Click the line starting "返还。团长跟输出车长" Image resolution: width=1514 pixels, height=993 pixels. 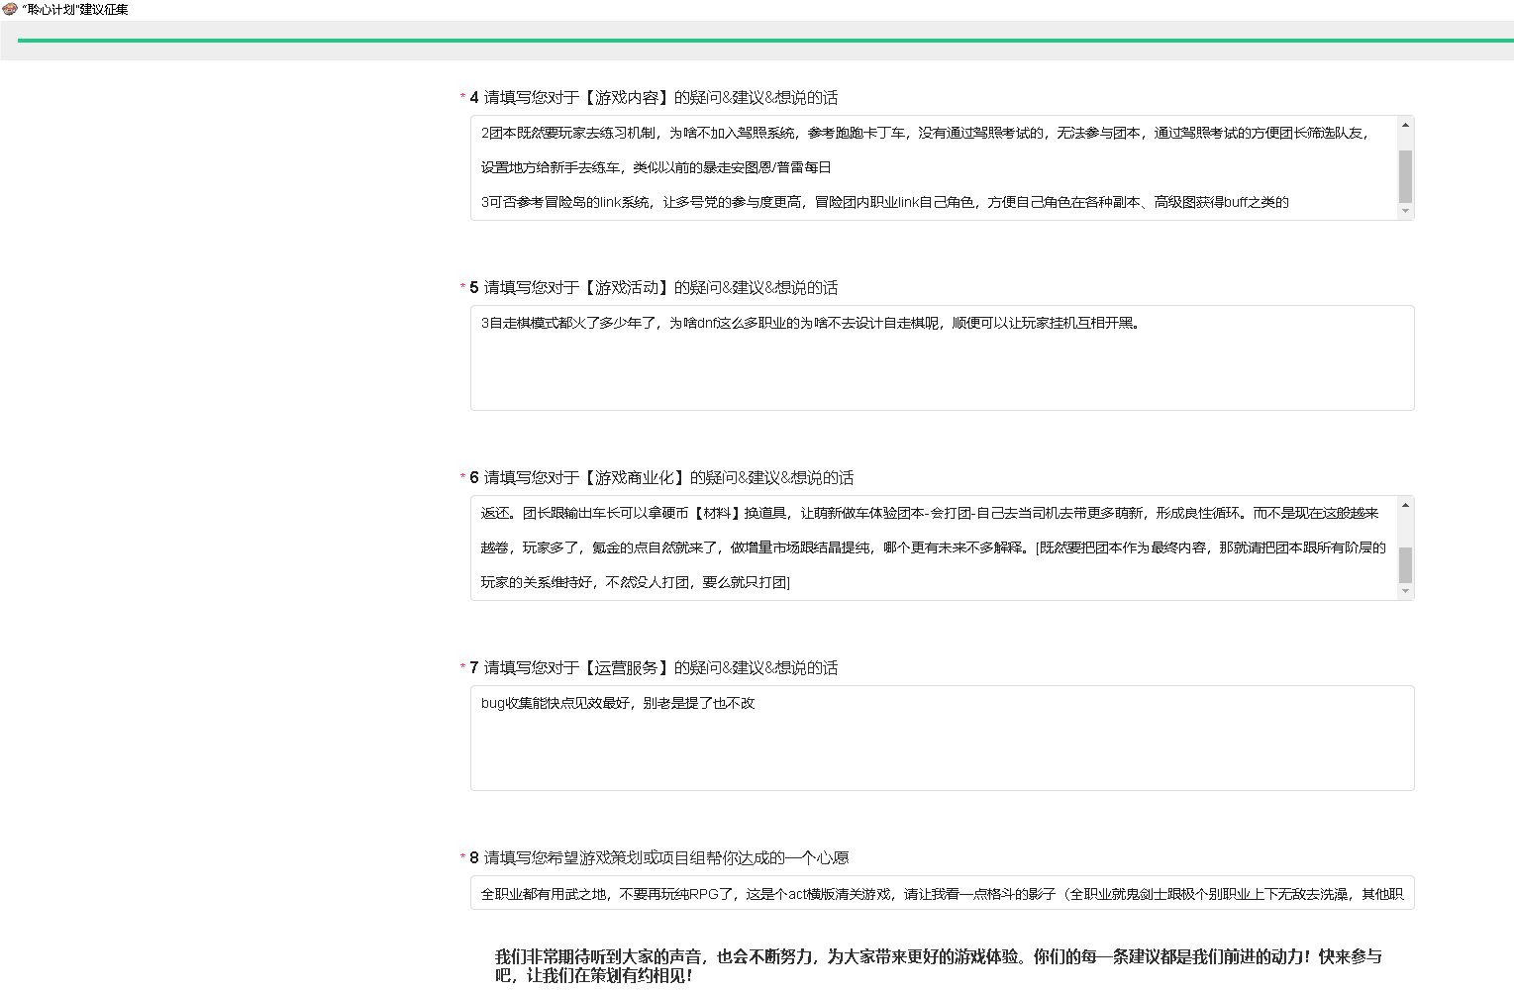click(x=930, y=513)
